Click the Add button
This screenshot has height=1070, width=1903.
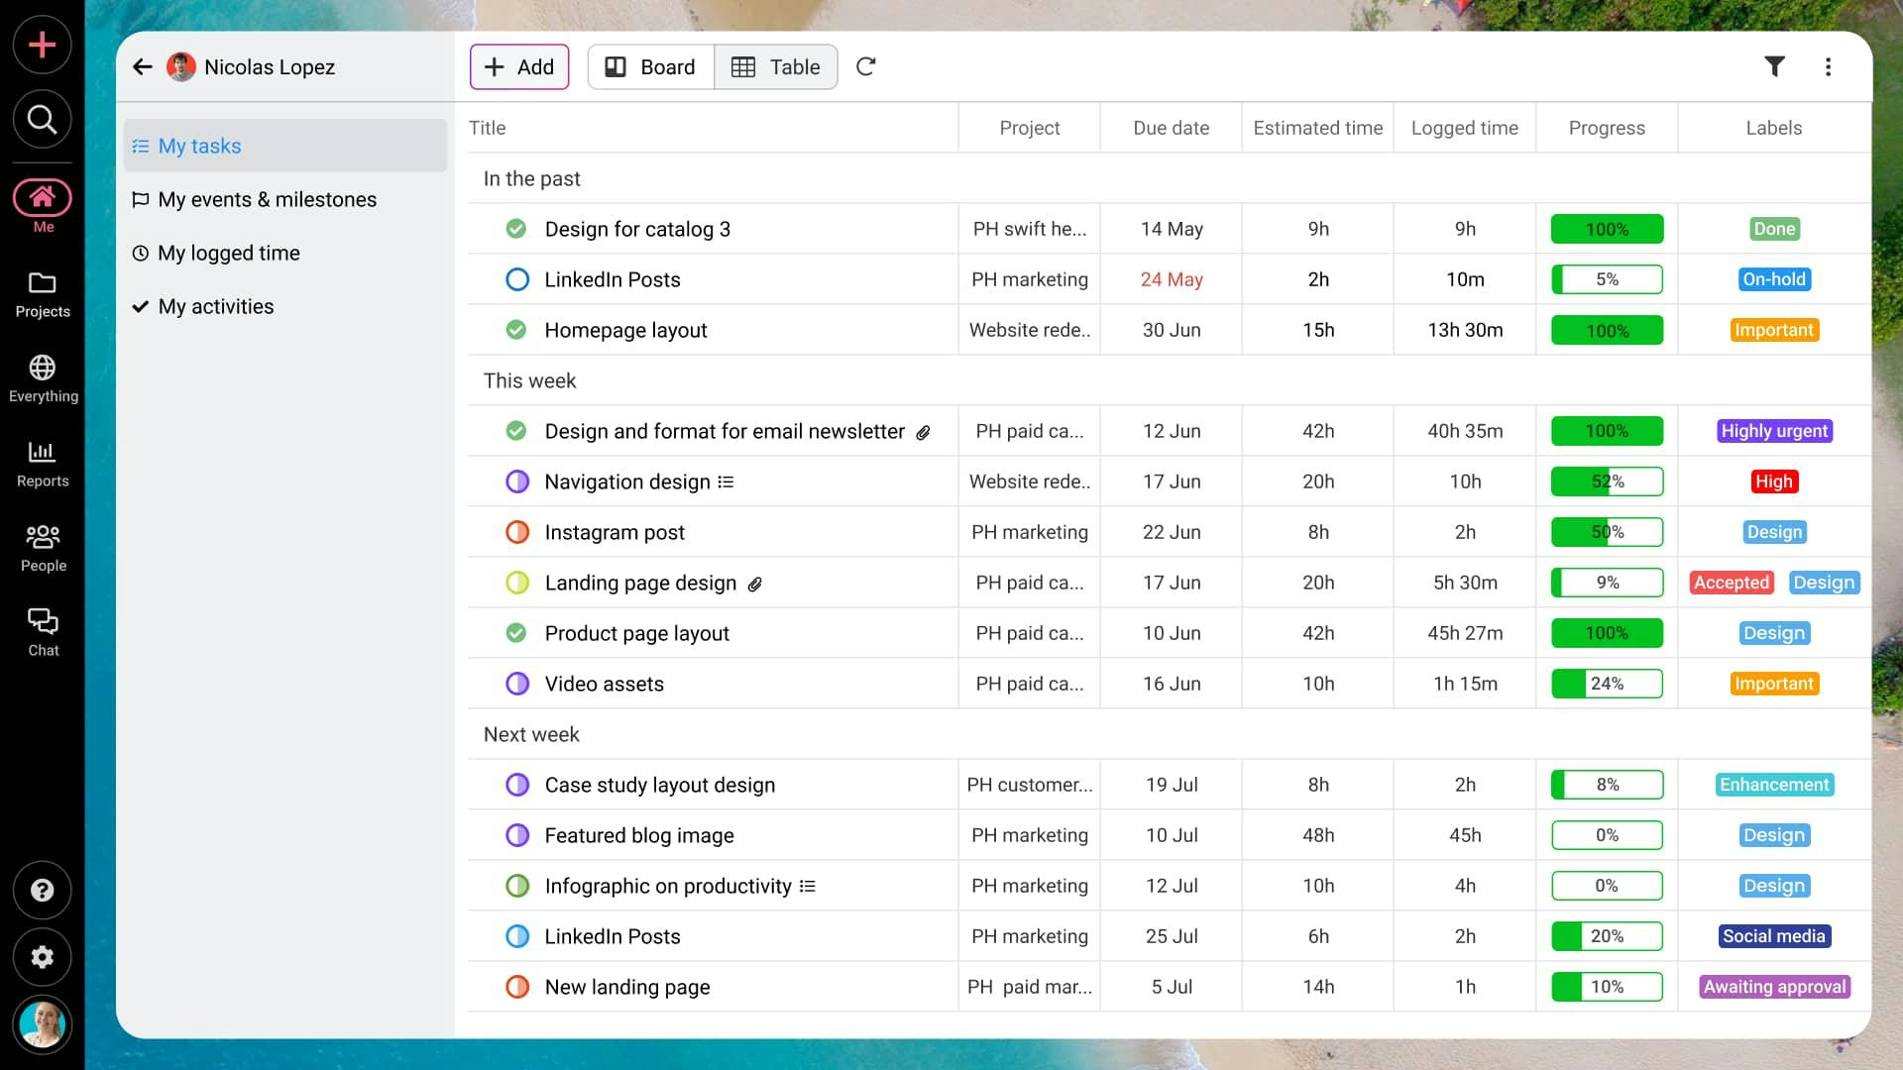tap(518, 66)
